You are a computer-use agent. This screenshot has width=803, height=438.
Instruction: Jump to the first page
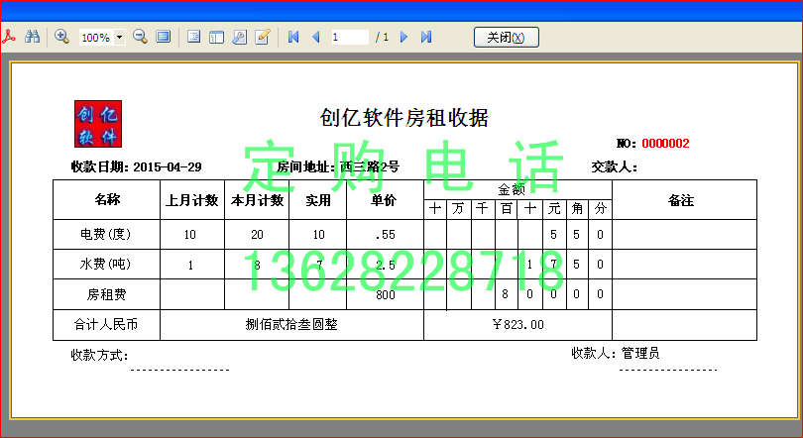coord(293,37)
